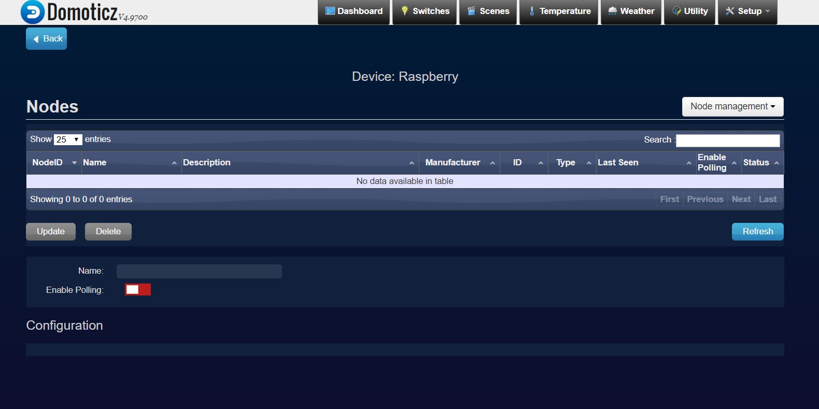Open the Switches tab

click(x=425, y=11)
